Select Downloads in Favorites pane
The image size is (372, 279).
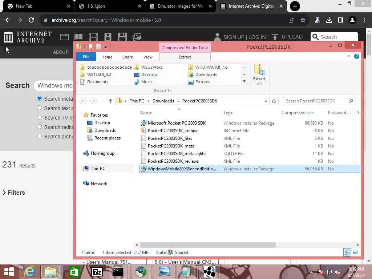click(105, 130)
